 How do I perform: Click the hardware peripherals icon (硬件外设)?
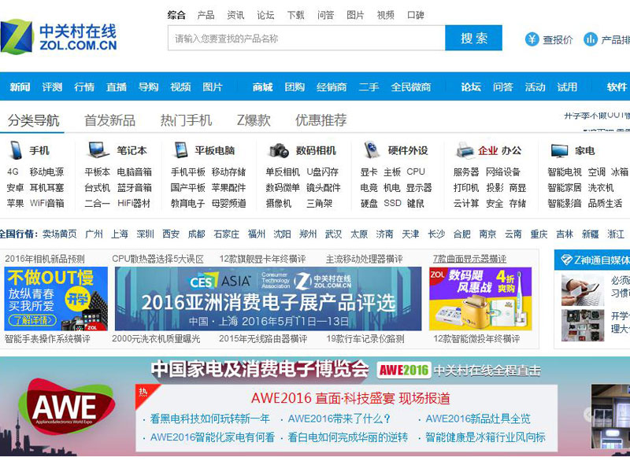[x=371, y=150]
